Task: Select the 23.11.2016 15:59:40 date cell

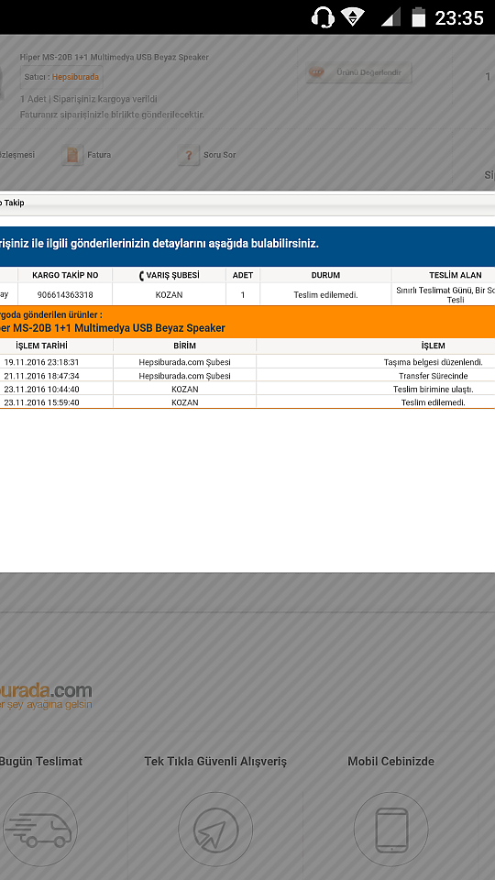Action: pos(41,402)
